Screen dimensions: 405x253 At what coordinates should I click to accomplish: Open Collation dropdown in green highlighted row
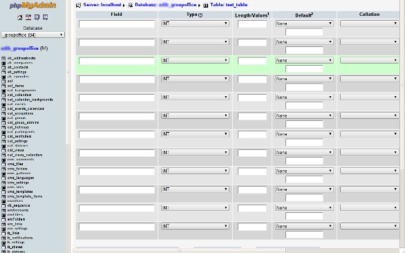click(369, 60)
